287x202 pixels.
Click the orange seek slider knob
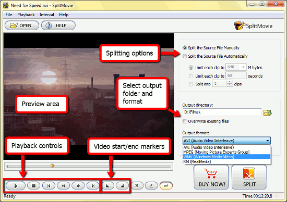52,166
